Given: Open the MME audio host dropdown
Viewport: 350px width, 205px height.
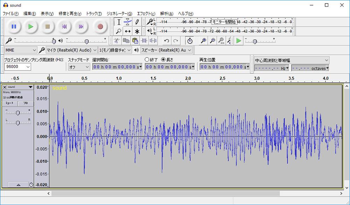Looking at the screenshot, I should [20, 50].
